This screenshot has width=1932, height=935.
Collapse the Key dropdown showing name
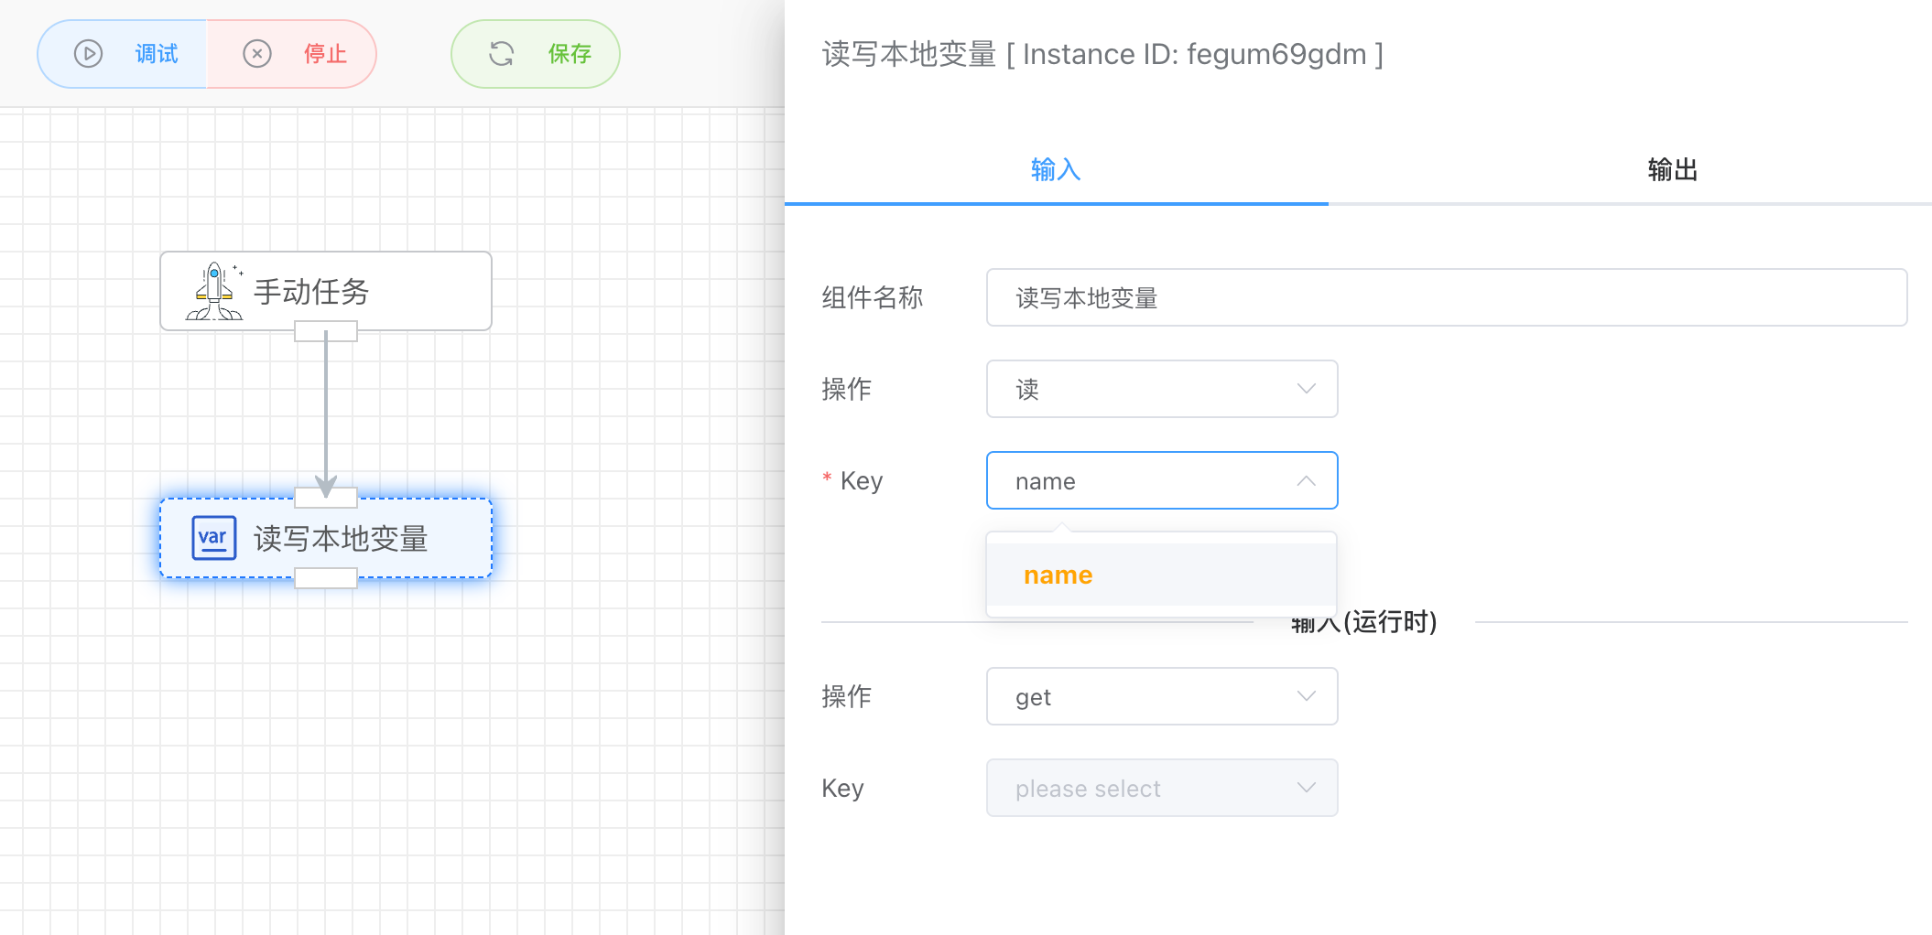(x=1161, y=481)
